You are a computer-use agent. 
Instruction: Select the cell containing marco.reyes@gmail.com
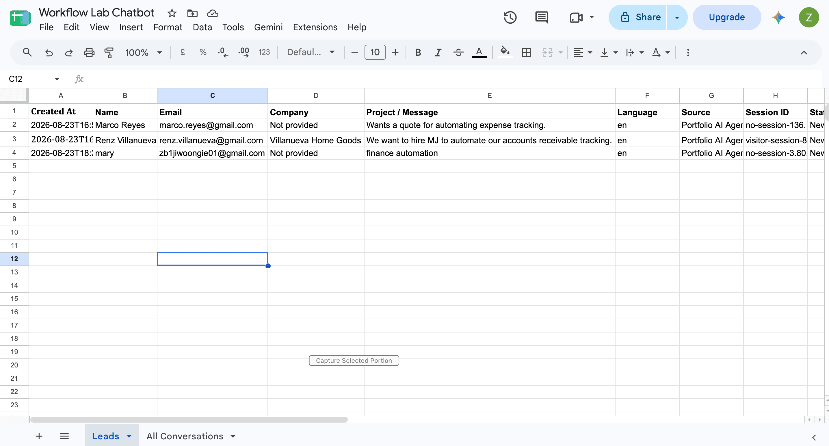tap(212, 125)
